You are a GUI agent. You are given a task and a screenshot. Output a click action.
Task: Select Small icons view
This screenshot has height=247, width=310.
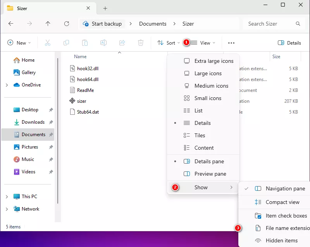203,98
